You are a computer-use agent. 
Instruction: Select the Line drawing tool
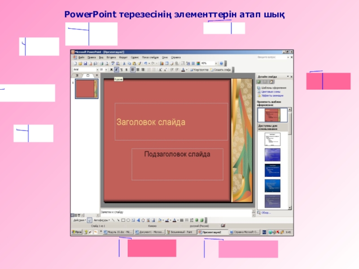(113, 220)
